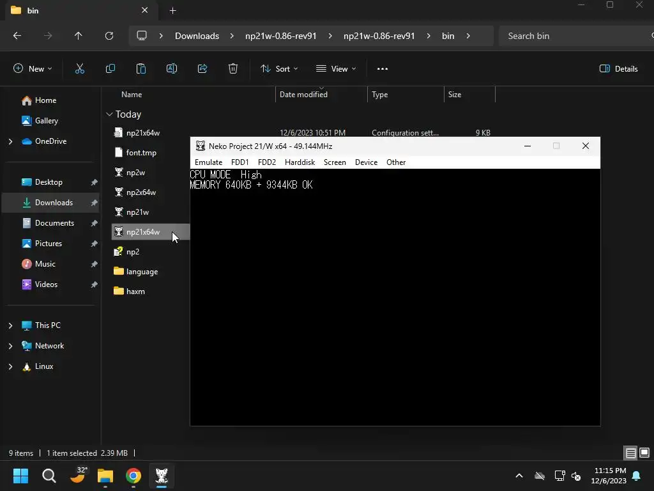Open the FDD2 menu
The height and width of the screenshot is (491, 654).
[x=267, y=162]
